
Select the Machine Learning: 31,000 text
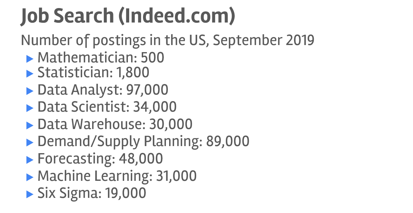(x=117, y=176)
